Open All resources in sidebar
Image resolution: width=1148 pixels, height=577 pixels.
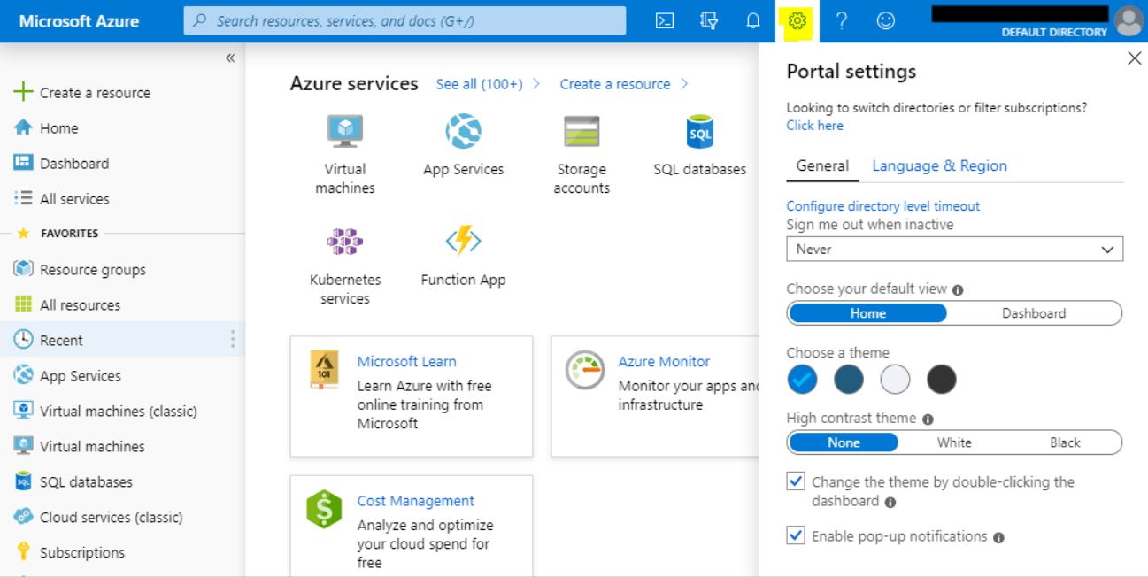67,305
